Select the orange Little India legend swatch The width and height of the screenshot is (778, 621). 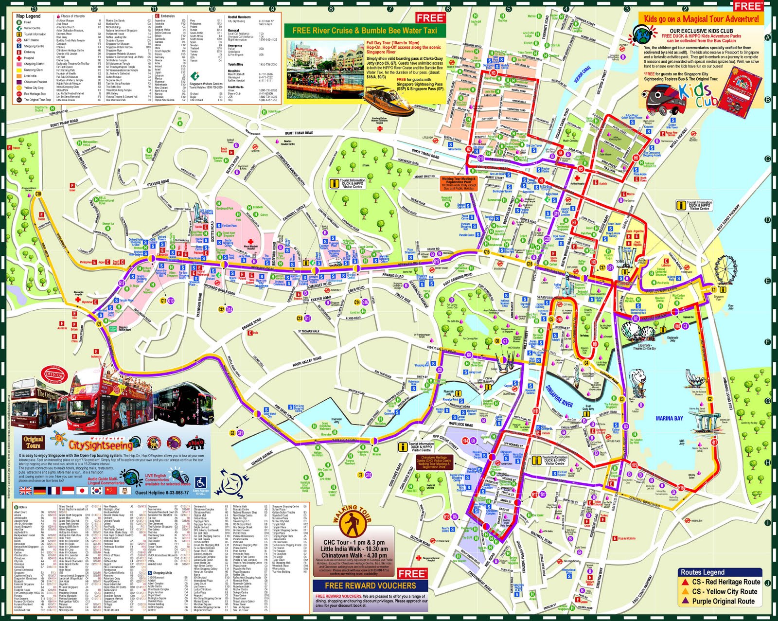pyautogui.click(x=19, y=76)
